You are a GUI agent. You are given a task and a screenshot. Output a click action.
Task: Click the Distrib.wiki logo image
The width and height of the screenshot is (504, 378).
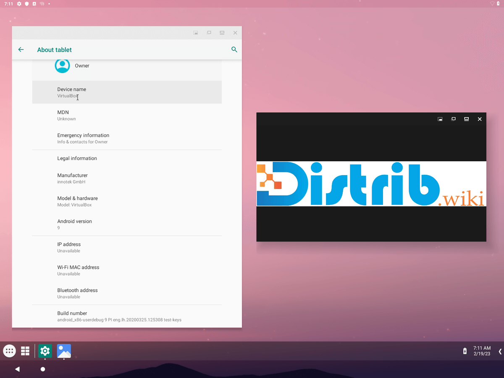pyautogui.click(x=371, y=184)
